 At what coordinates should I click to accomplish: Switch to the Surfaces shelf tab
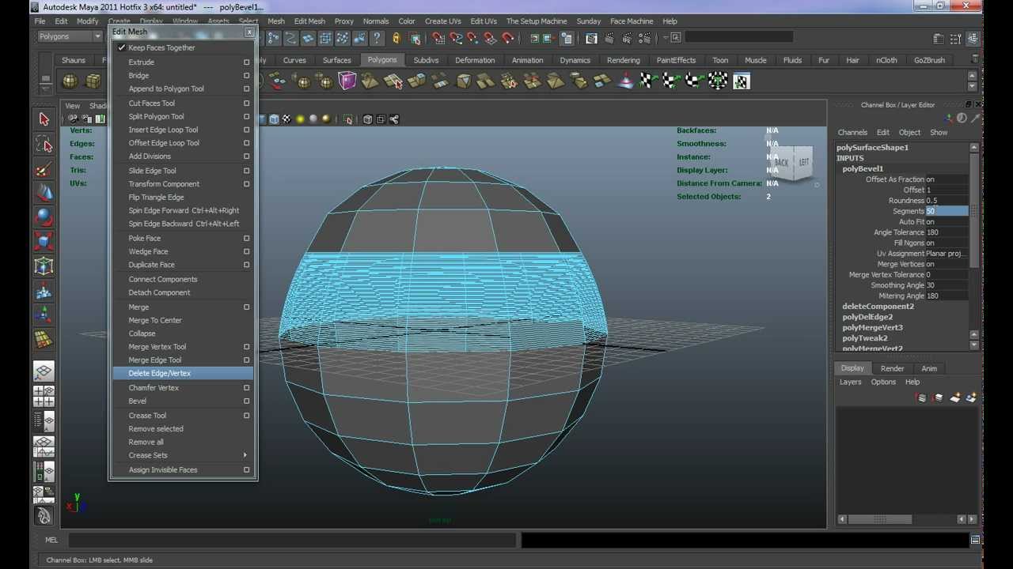click(x=336, y=60)
